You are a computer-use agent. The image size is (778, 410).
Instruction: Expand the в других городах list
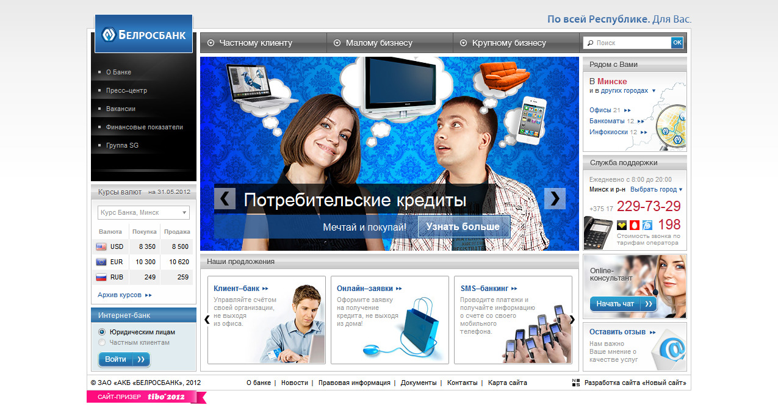[x=622, y=91]
